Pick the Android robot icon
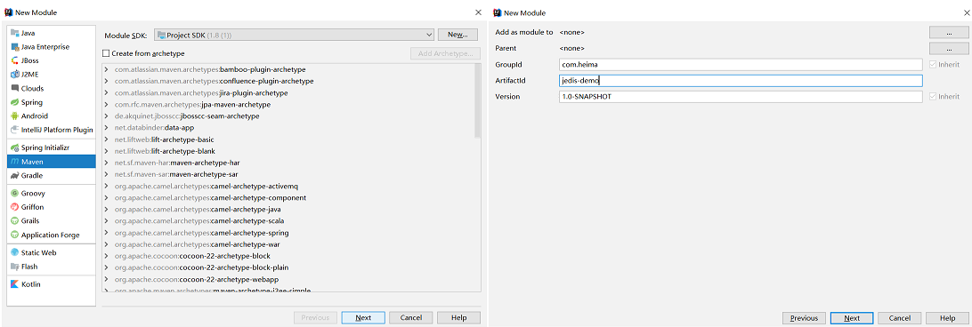Viewport: 972px width, 327px height. click(15, 116)
